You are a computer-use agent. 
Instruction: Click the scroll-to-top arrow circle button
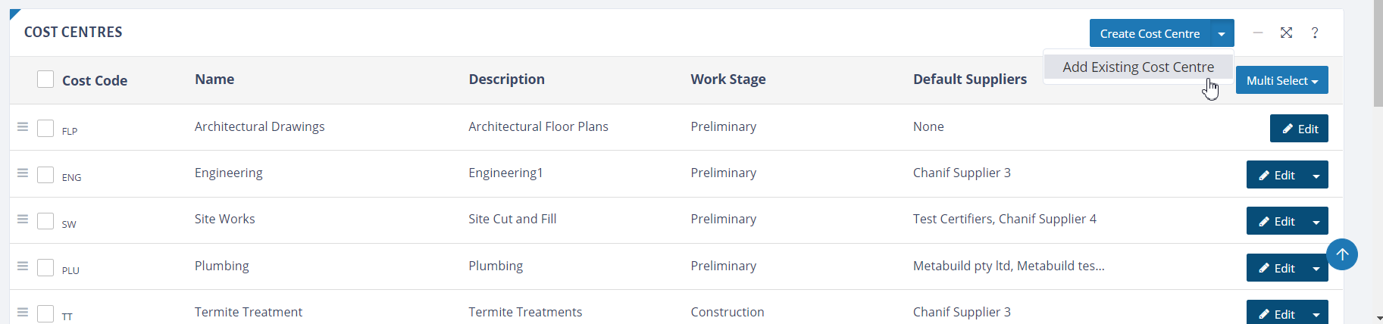1342,254
